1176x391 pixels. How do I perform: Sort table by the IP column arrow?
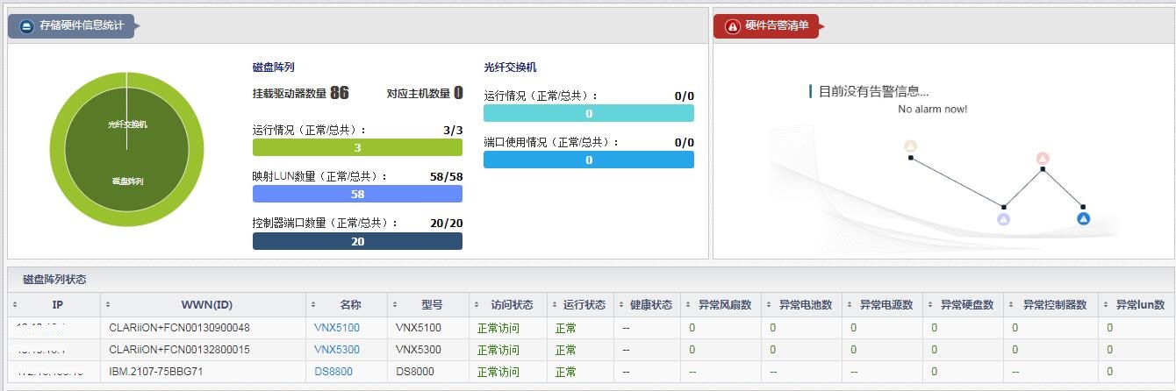14,305
